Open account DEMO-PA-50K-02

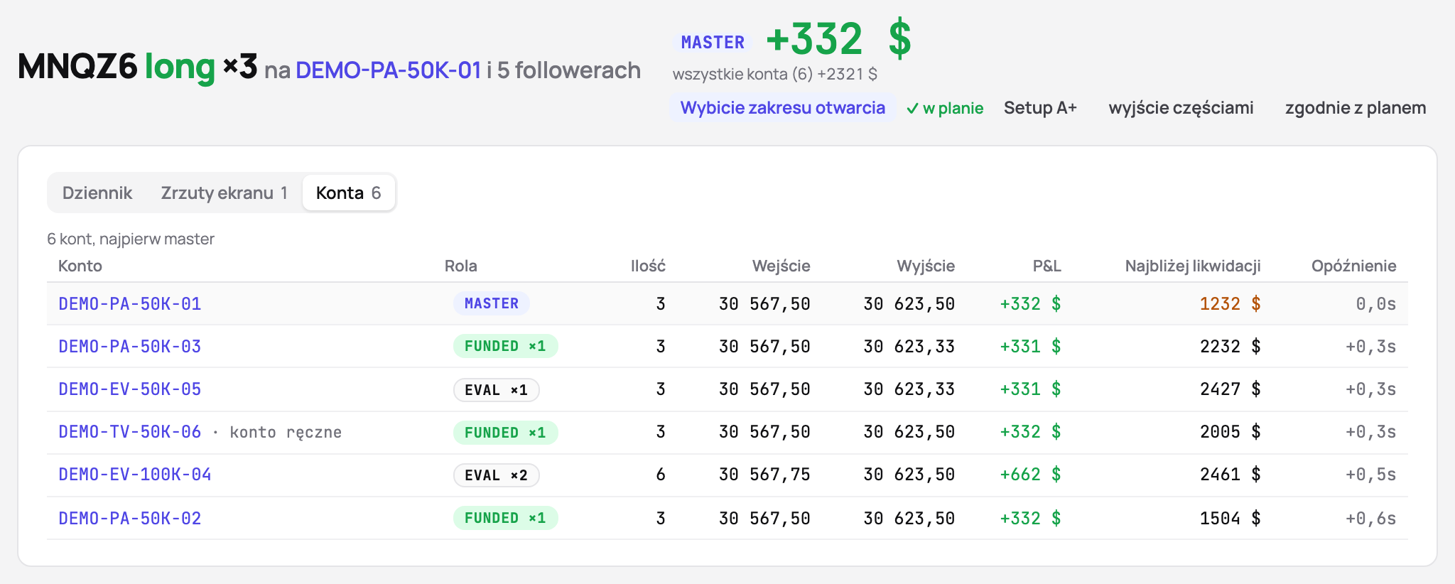click(130, 518)
